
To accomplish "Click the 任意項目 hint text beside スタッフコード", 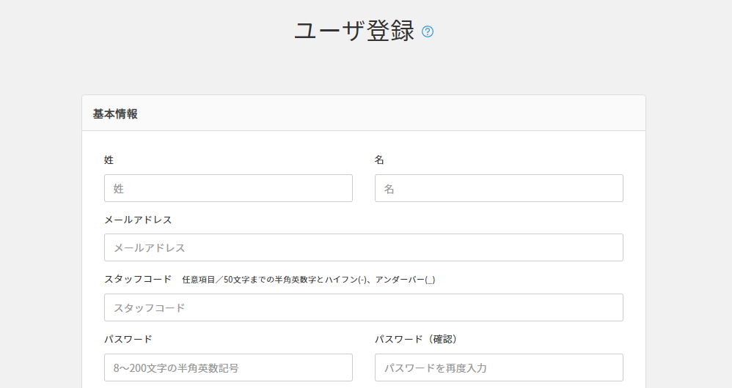I will click(308, 280).
